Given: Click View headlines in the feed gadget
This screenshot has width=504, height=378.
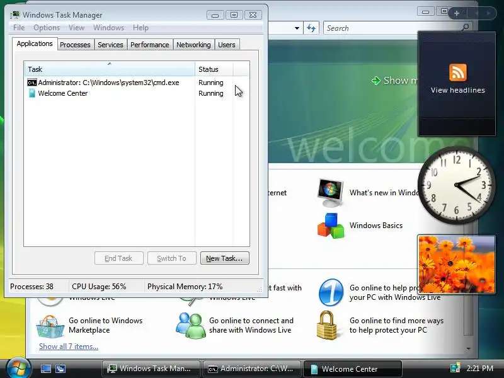Looking at the screenshot, I should (x=458, y=90).
